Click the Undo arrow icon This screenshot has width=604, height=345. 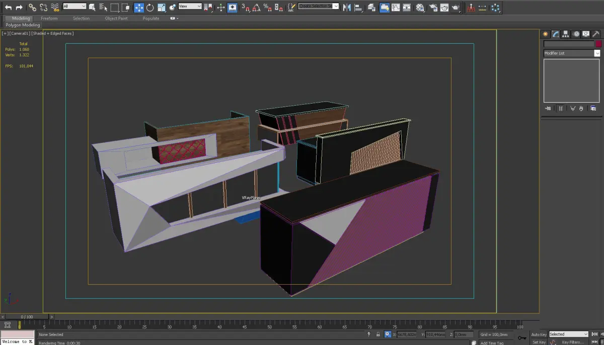click(8, 7)
